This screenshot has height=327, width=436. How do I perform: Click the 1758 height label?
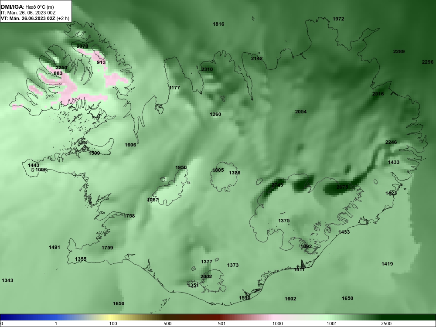[x=129, y=216]
